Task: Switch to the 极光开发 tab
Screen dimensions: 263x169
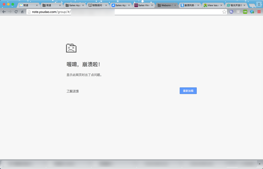Action: pos(236,5)
